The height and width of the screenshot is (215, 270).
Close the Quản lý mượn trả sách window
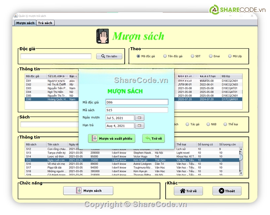[x=252, y=16]
